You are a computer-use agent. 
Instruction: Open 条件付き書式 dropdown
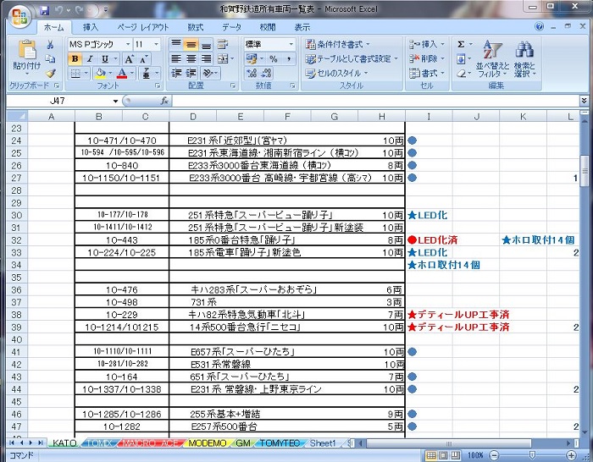pyautogui.click(x=338, y=44)
